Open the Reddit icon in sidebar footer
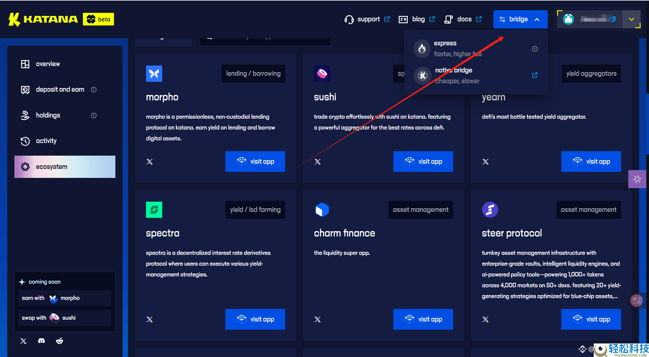649x357 pixels. coord(59,341)
